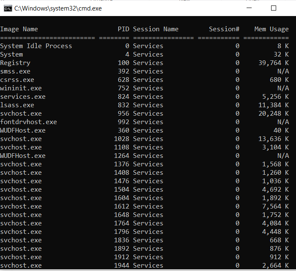The height and width of the screenshot is (271, 296).
Task: Click PID value 392
Action: pos(123,71)
